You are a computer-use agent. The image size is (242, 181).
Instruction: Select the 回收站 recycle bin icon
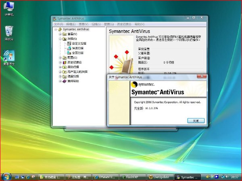9,31
